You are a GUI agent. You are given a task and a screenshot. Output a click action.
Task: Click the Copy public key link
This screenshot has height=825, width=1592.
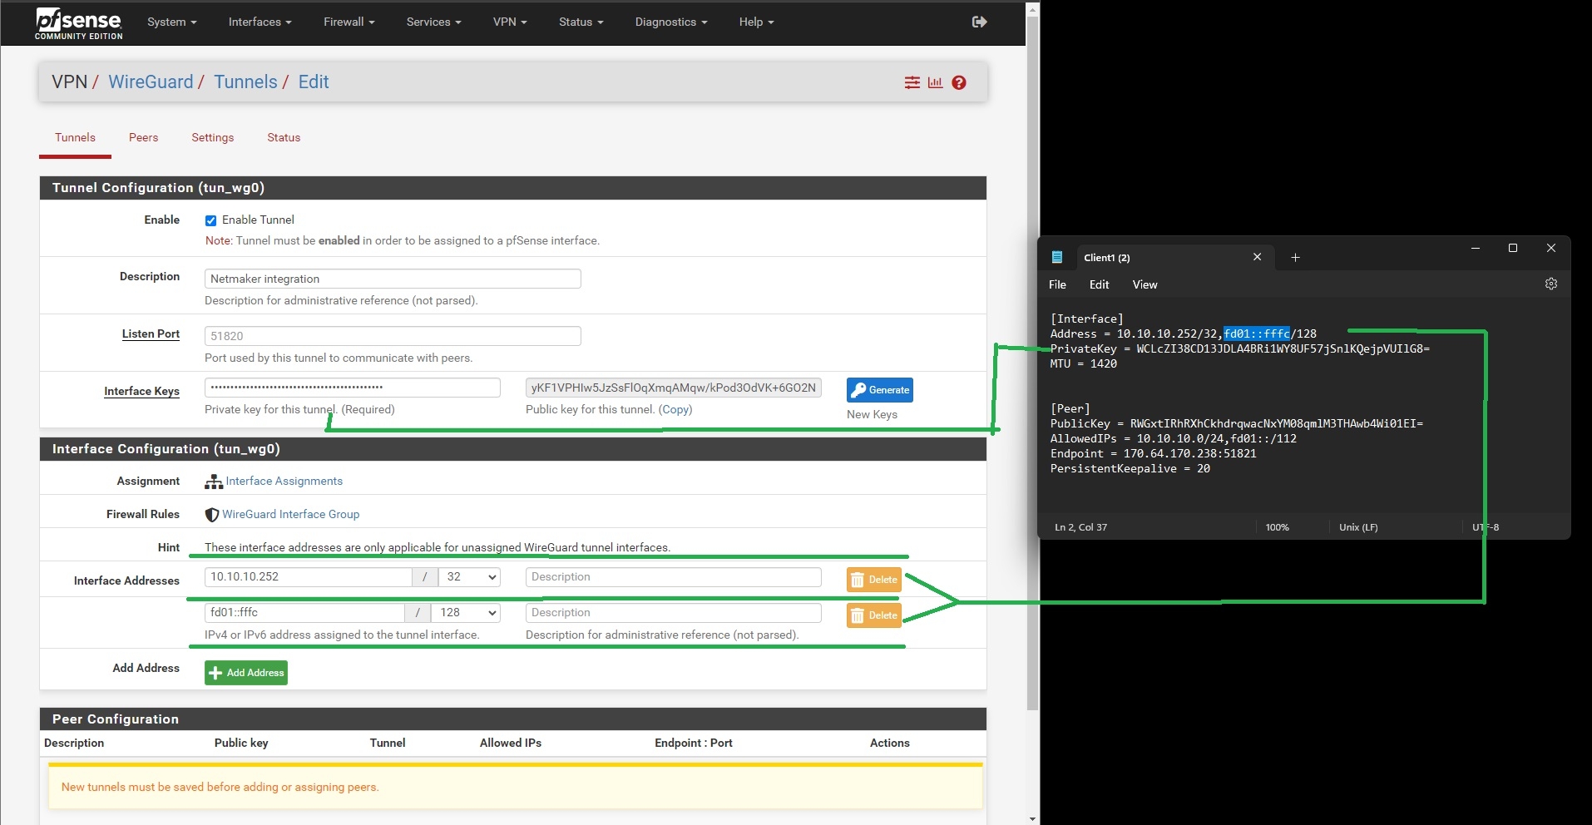click(x=675, y=409)
